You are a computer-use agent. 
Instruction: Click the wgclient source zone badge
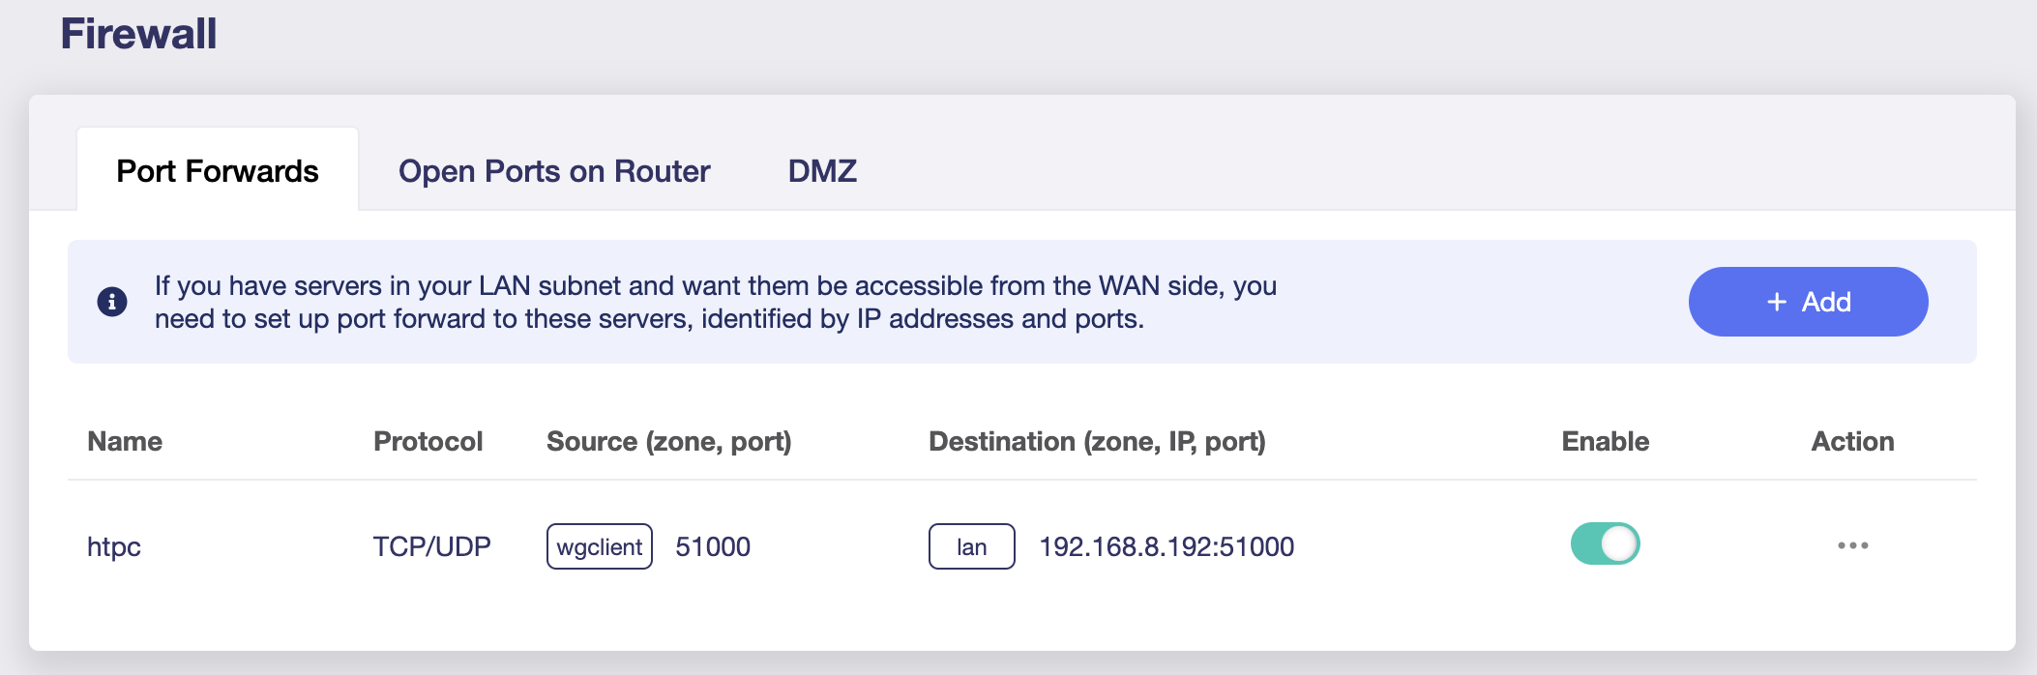(600, 546)
